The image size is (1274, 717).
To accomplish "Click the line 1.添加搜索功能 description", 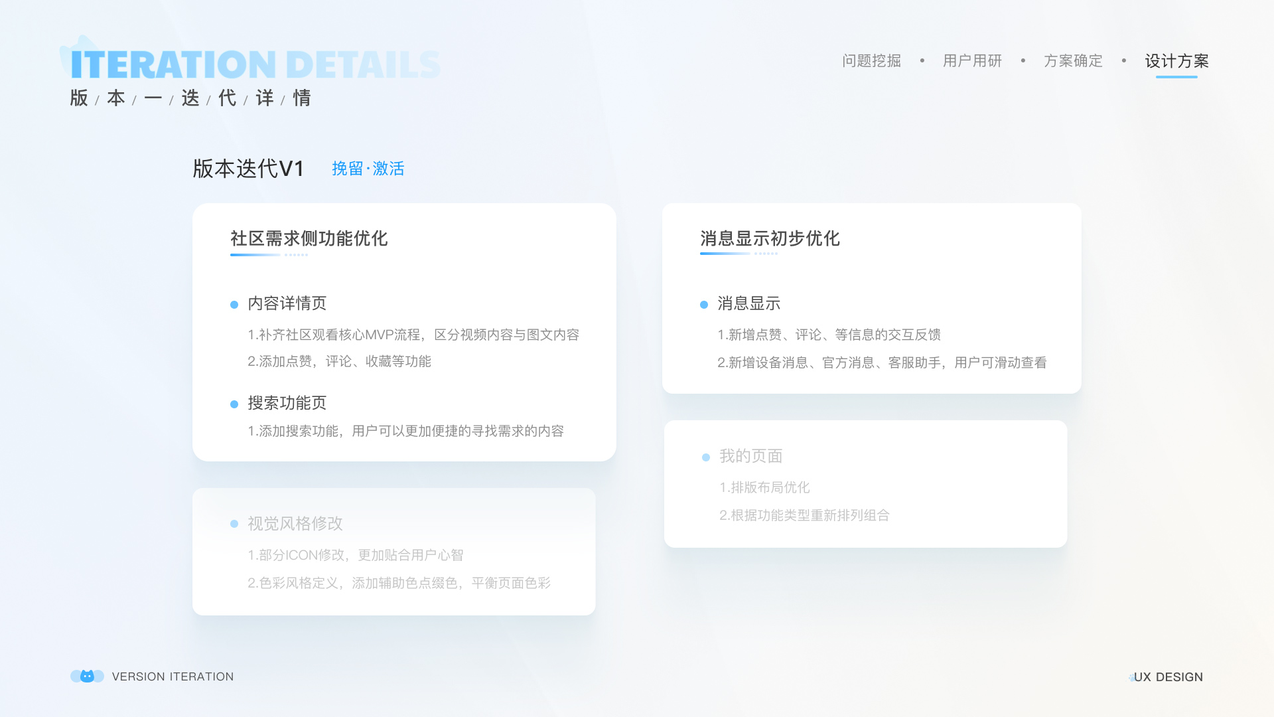I will tap(405, 431).
